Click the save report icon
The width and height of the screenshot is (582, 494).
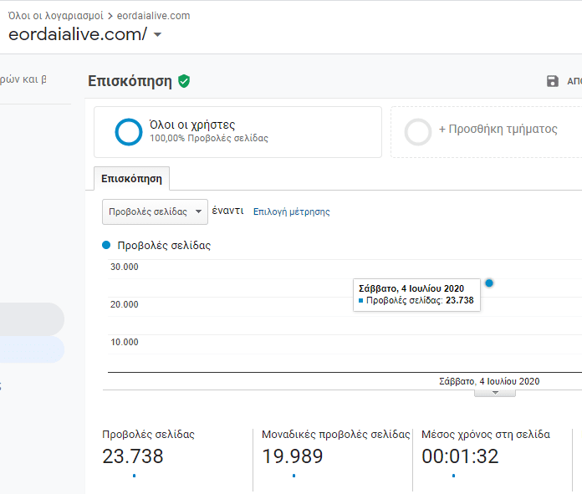[552, 81]
